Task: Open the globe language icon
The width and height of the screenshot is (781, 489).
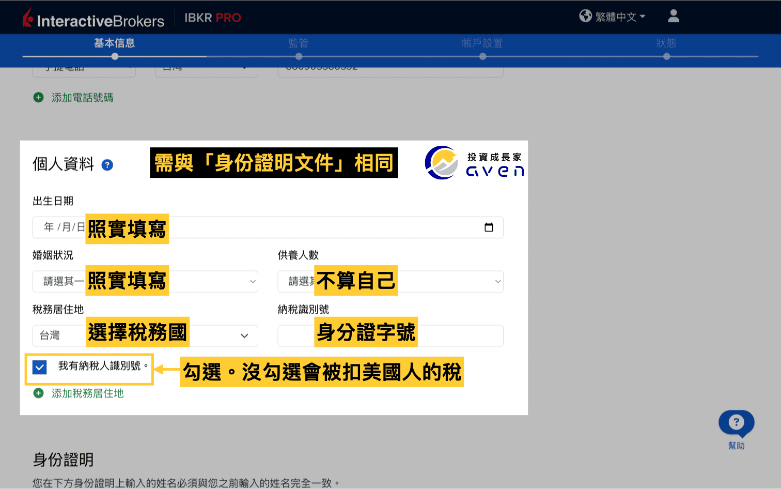Action: [585, 16]
